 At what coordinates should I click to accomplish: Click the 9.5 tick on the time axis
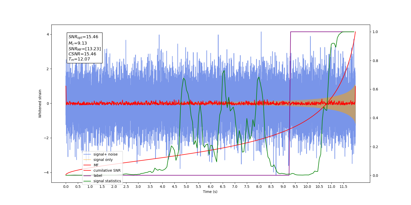point(295,187)
